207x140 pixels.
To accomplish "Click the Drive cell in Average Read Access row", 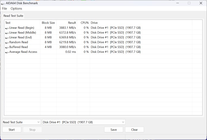I will click(116, 52).
